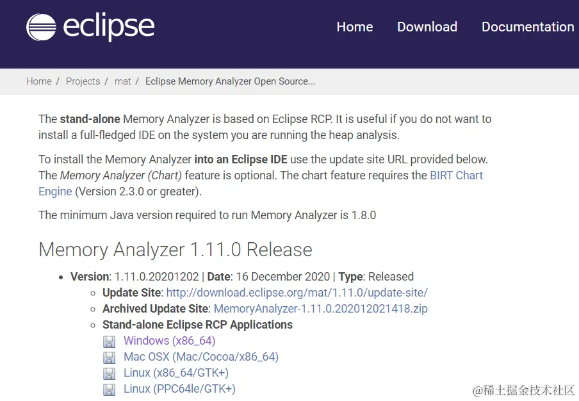Click the Memory Analyzer 1.11.0 Release heading
Viewport: 579px width, 401px height.
point(175,250)
